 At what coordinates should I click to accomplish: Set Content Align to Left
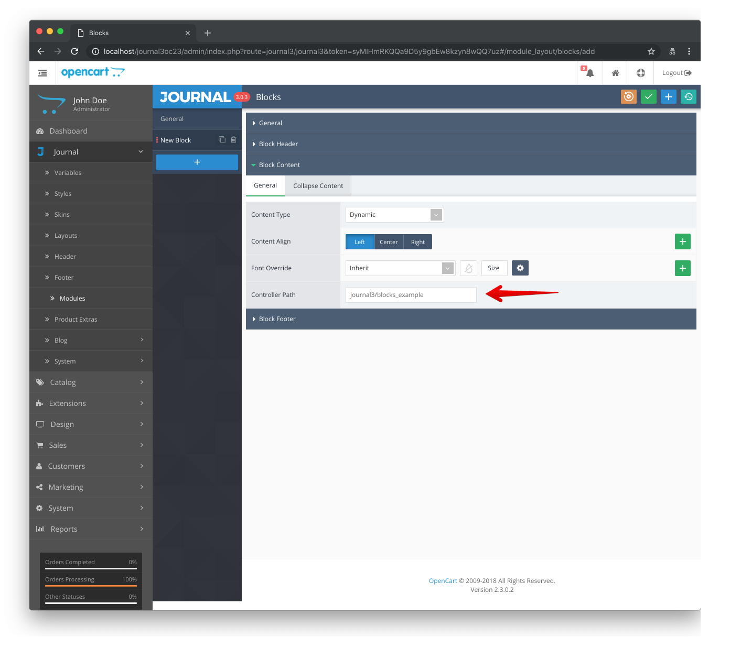pyautogui.click(x=360, y=242)
